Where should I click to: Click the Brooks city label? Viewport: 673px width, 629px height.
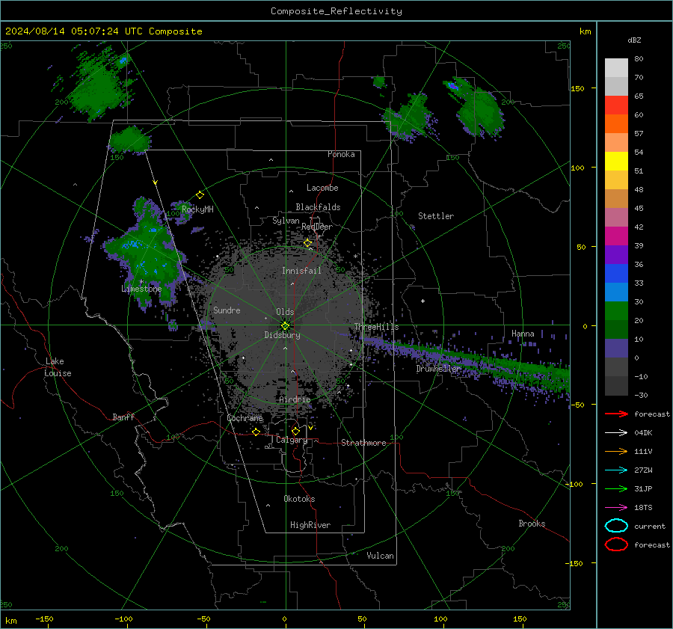click(532, 524)
